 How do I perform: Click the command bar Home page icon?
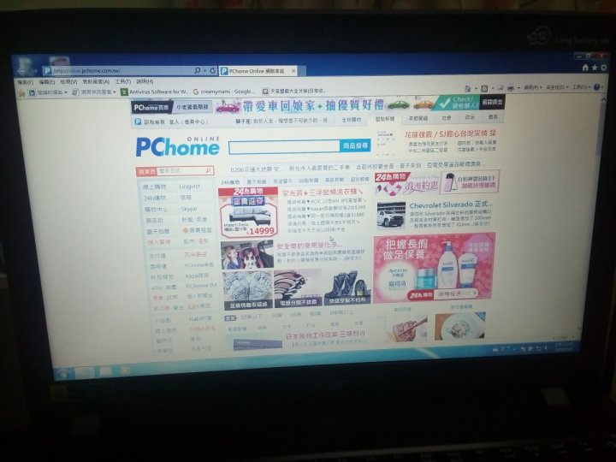[x=468, y=88]
